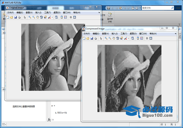Select Rotate 3D tool in Original Image toolbar
Screen dimensions: 183x128
click(x=41, y=17)
